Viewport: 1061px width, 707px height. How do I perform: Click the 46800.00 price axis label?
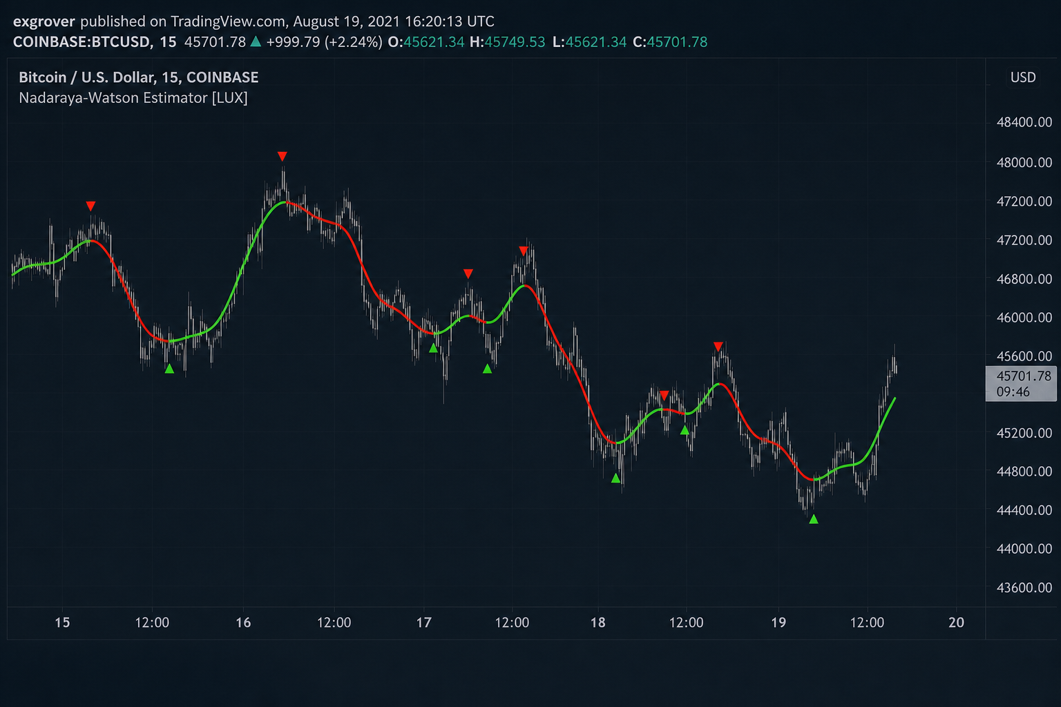[x=1024, y=279]
